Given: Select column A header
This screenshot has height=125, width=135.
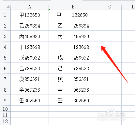Looking at the screenshot, I should pos(30,7).
